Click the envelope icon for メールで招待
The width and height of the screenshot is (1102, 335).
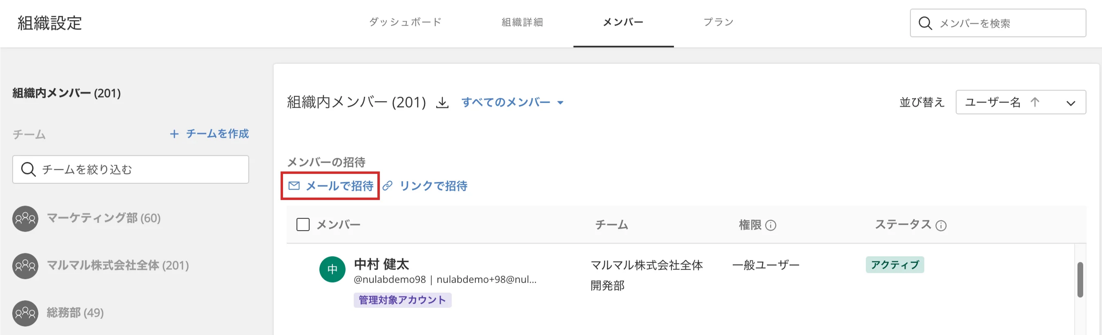(294, 185)
